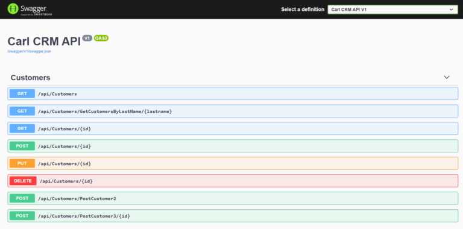This screenshot has width=463, height=229.
Task: Click the POST badge for PostCustomer2
Action: (x=22, y=198)
